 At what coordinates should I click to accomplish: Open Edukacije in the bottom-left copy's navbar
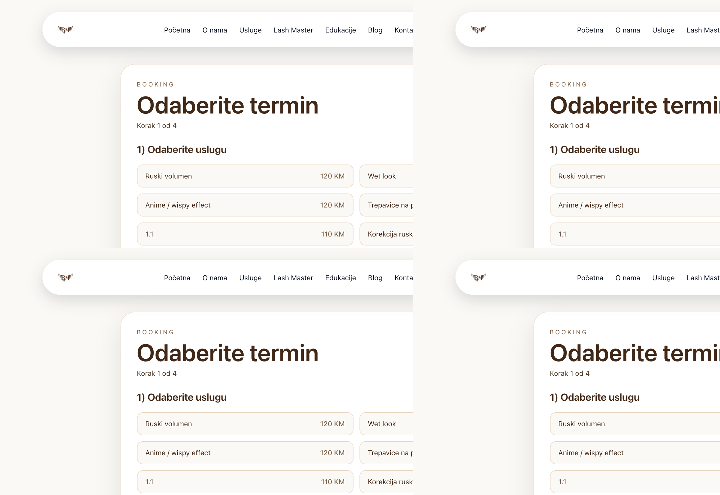(340, 278)
